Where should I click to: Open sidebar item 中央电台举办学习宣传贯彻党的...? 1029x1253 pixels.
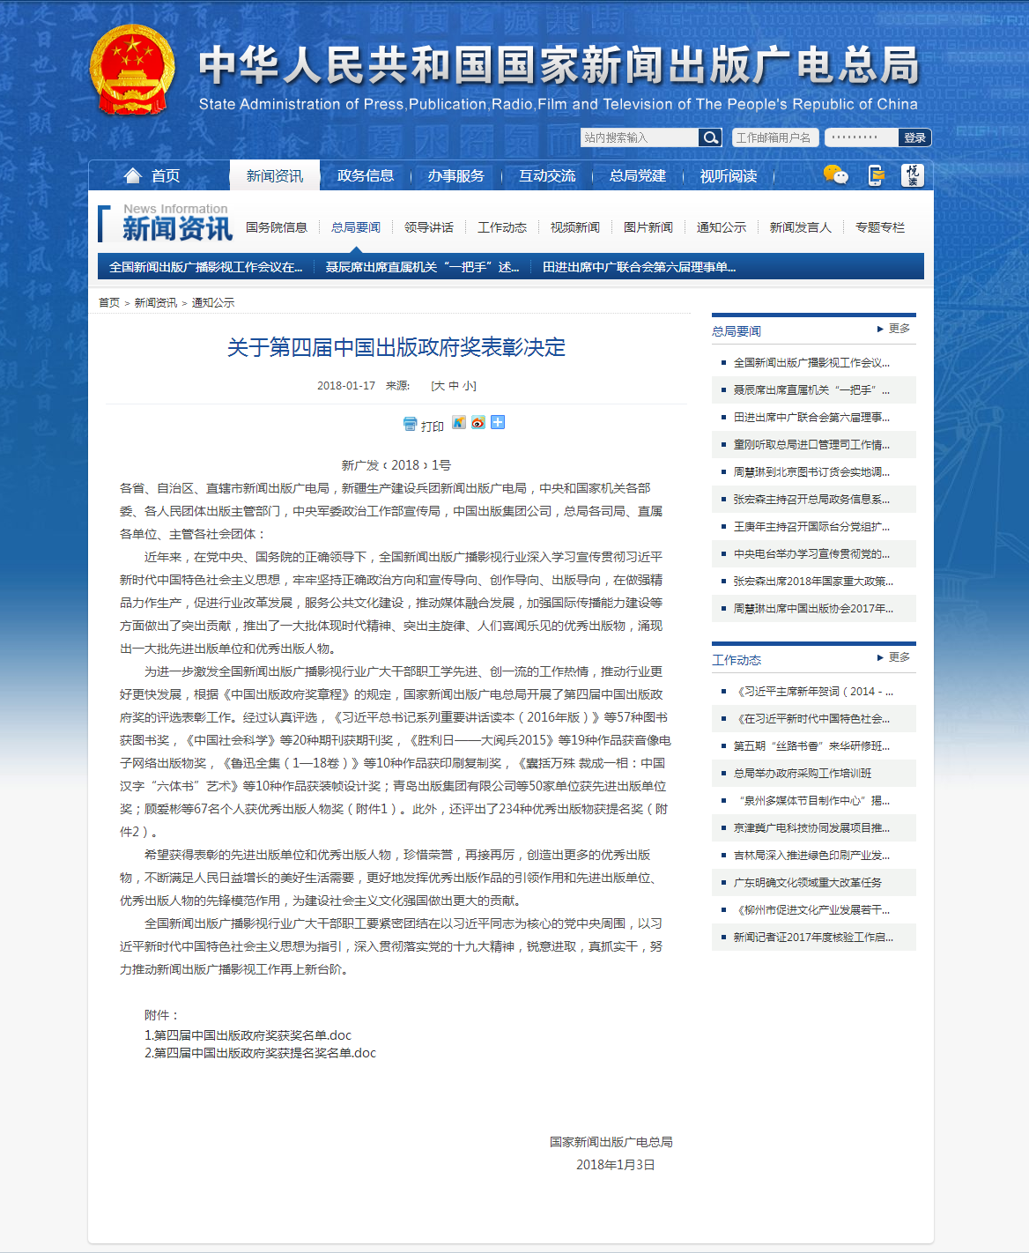[x=811, y=554]
